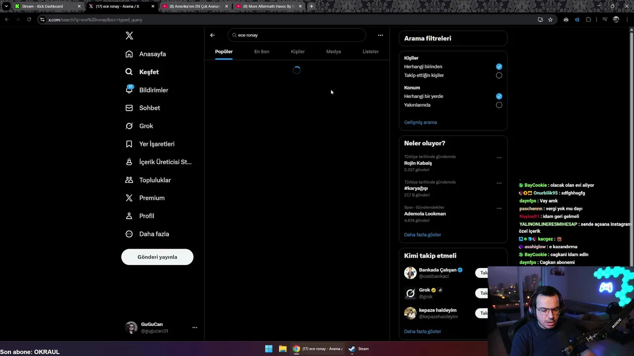Select Herhangi birinden radio option
Image resolution: width=634 pixels, height=356 pixels.
[x=499, y=66]
